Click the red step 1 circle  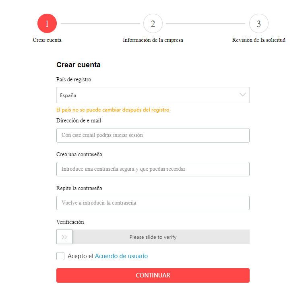tap(47, 23)
